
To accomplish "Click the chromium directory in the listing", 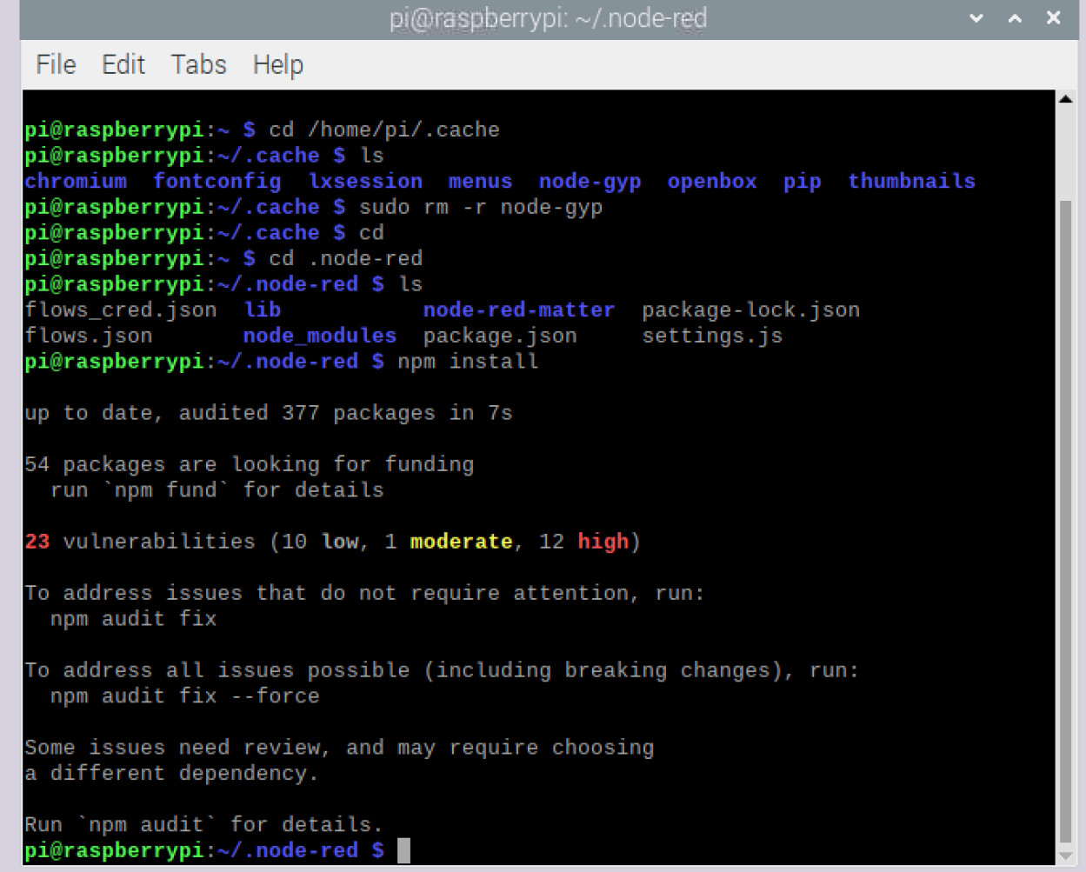I will 76,182.
